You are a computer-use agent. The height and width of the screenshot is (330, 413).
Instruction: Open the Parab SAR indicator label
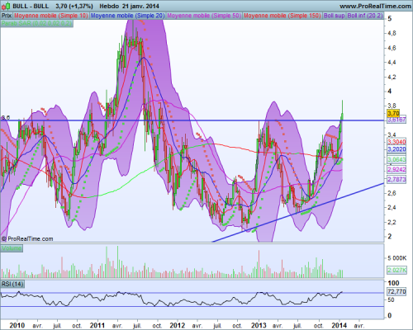pos(37,23)
